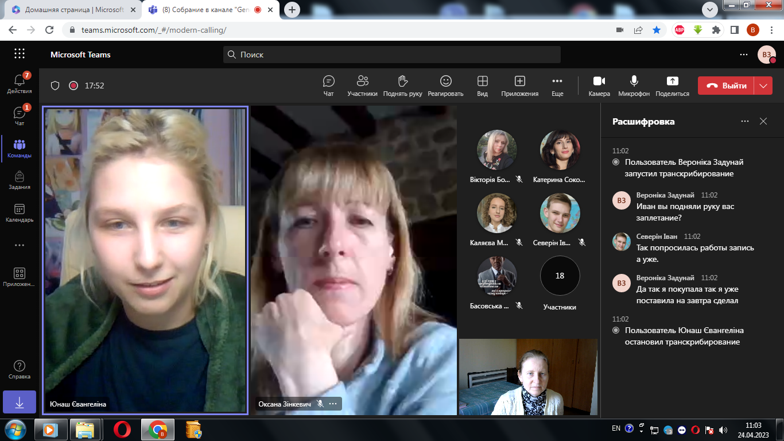Open the Реагировать reactions menu
Screen dimensions: 784x441
click(445, 86)
